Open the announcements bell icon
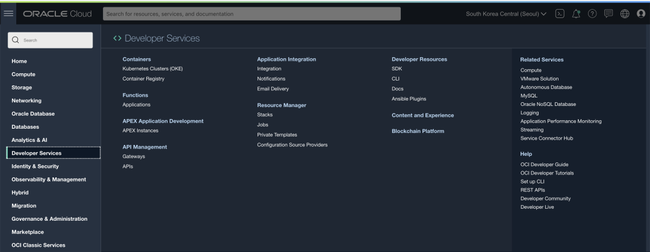Screen dimensions: 650x252 (576, 14)
